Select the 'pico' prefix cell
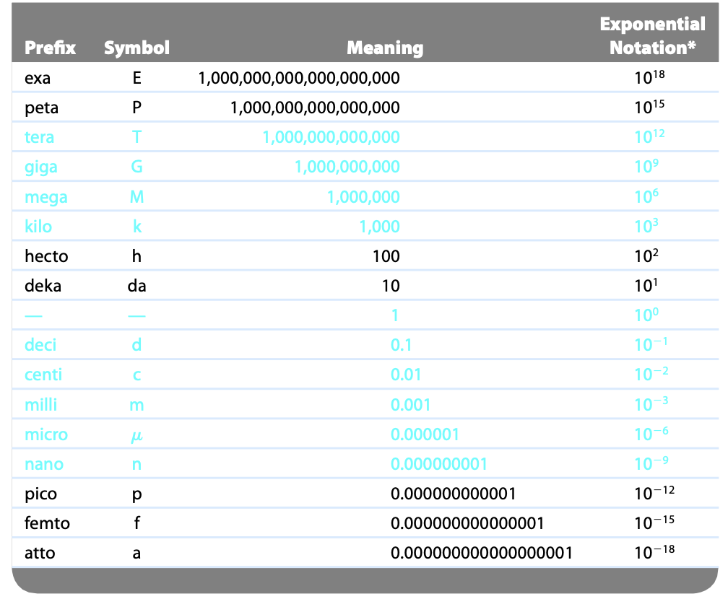Viewport: 728px width, 599px height. (x=41, y=494)
